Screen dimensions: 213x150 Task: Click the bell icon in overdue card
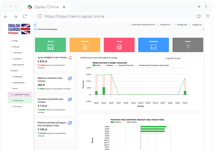[70, 58]
